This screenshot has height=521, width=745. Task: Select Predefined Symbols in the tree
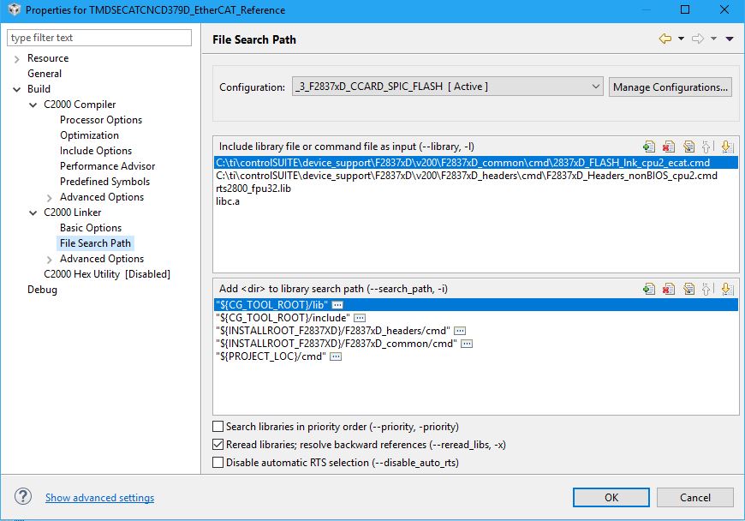104,182
